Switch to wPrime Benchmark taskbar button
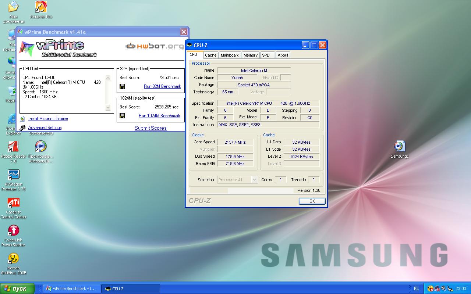This screenshot has height=294, width=471. [72, 288]
